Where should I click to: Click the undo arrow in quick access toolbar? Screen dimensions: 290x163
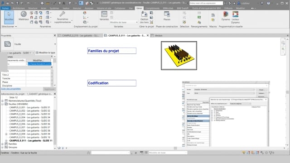pos(29,3)
